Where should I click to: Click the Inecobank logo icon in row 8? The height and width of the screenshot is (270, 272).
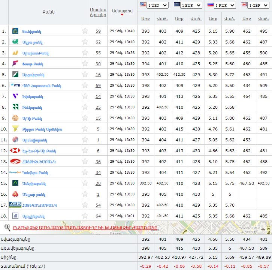tap(15, 107)
